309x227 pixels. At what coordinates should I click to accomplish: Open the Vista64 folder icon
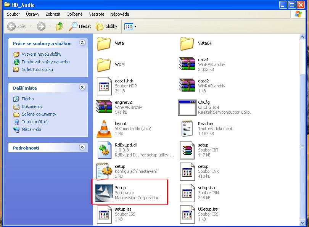pyautogui.click(x=187, y=43)
